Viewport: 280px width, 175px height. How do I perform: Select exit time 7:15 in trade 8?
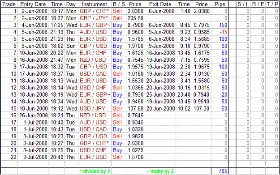[x=185, y=60]
